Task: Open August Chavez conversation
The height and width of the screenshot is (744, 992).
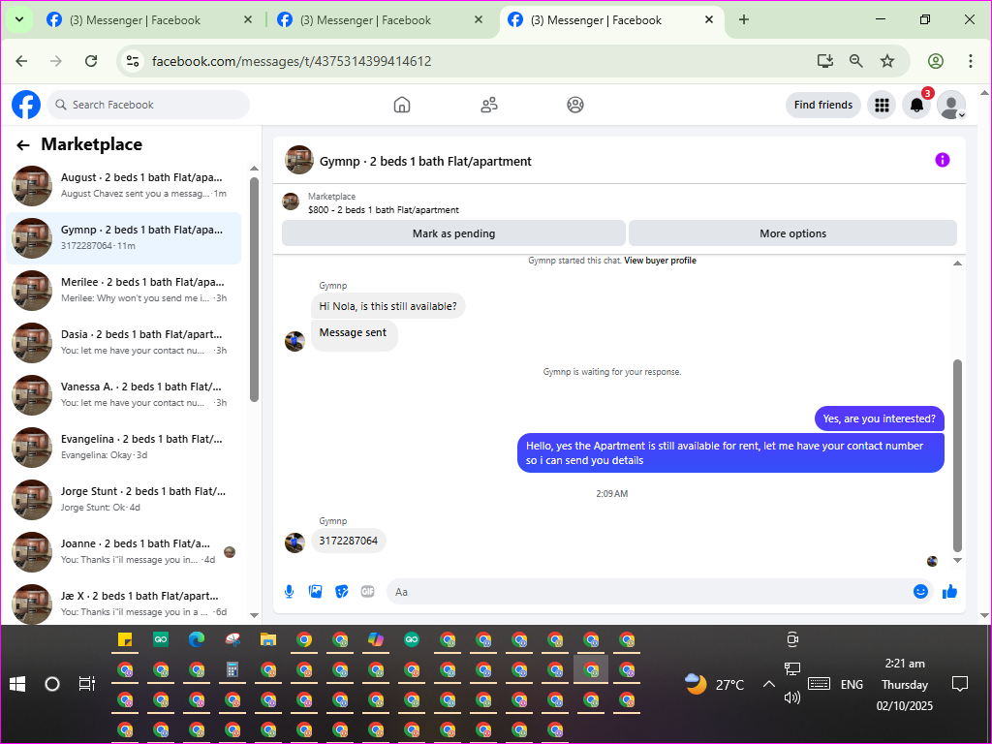Action: [124, 186]
